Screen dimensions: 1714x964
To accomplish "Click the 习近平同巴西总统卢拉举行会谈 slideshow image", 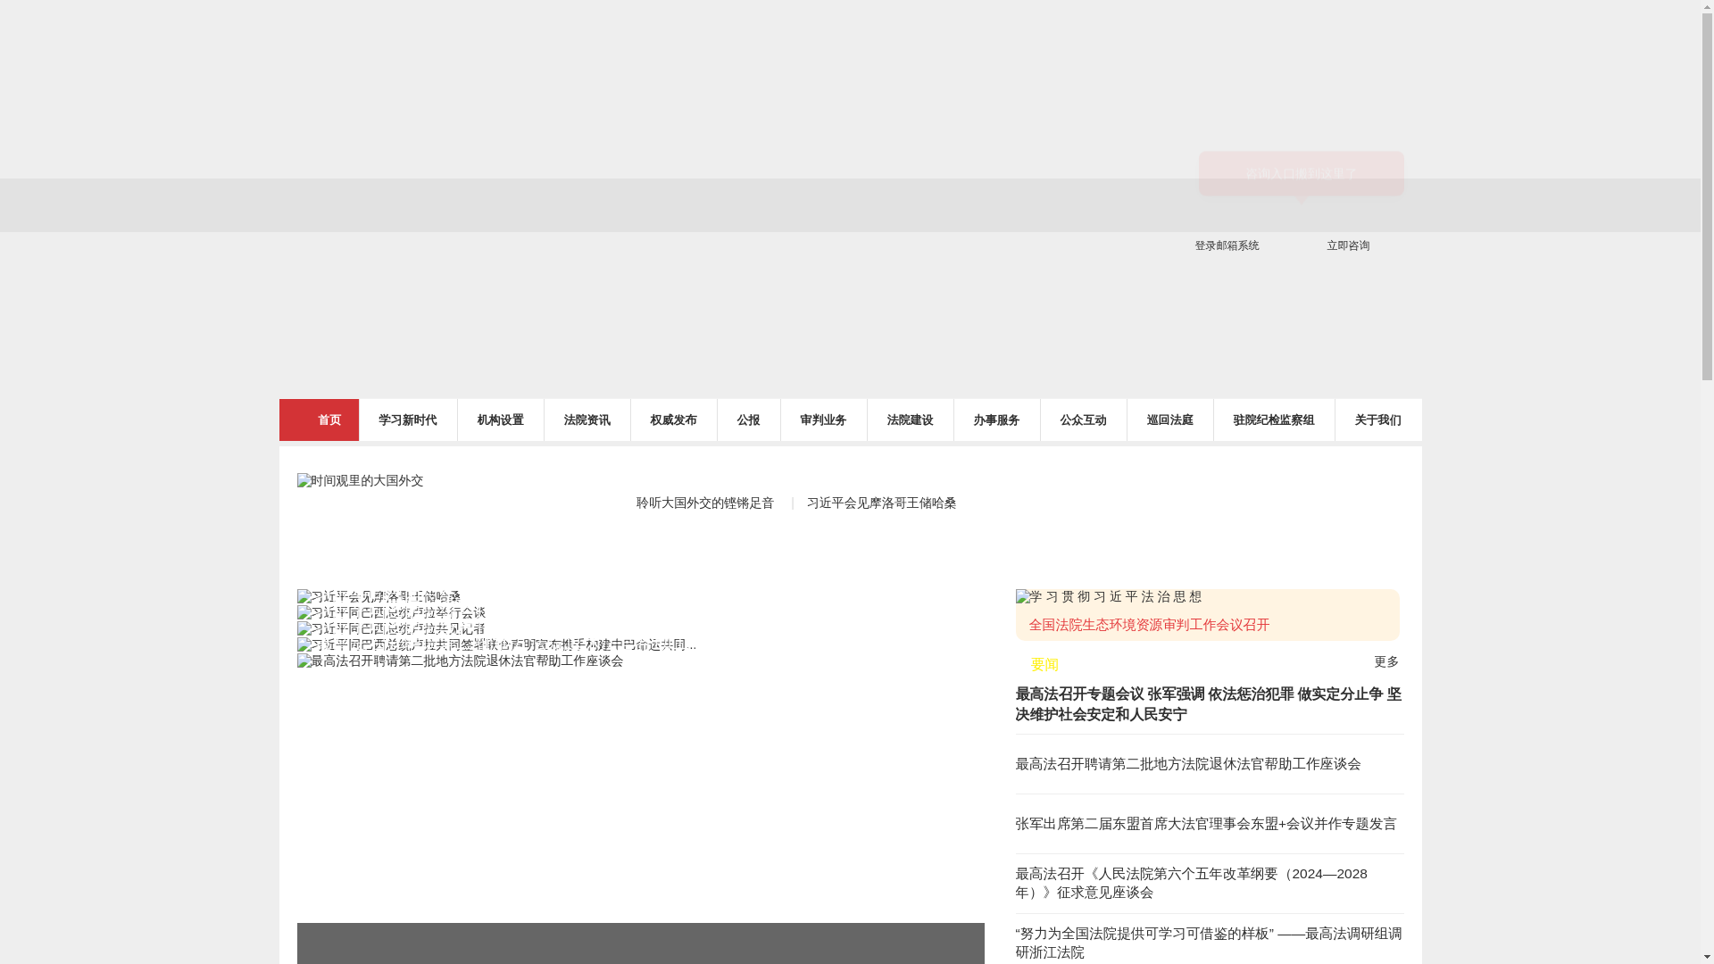I will (391, 613).
